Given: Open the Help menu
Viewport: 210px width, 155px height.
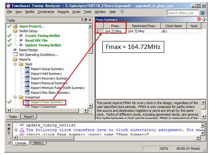Looking at the screenshot, I should [x=113, y=12].
